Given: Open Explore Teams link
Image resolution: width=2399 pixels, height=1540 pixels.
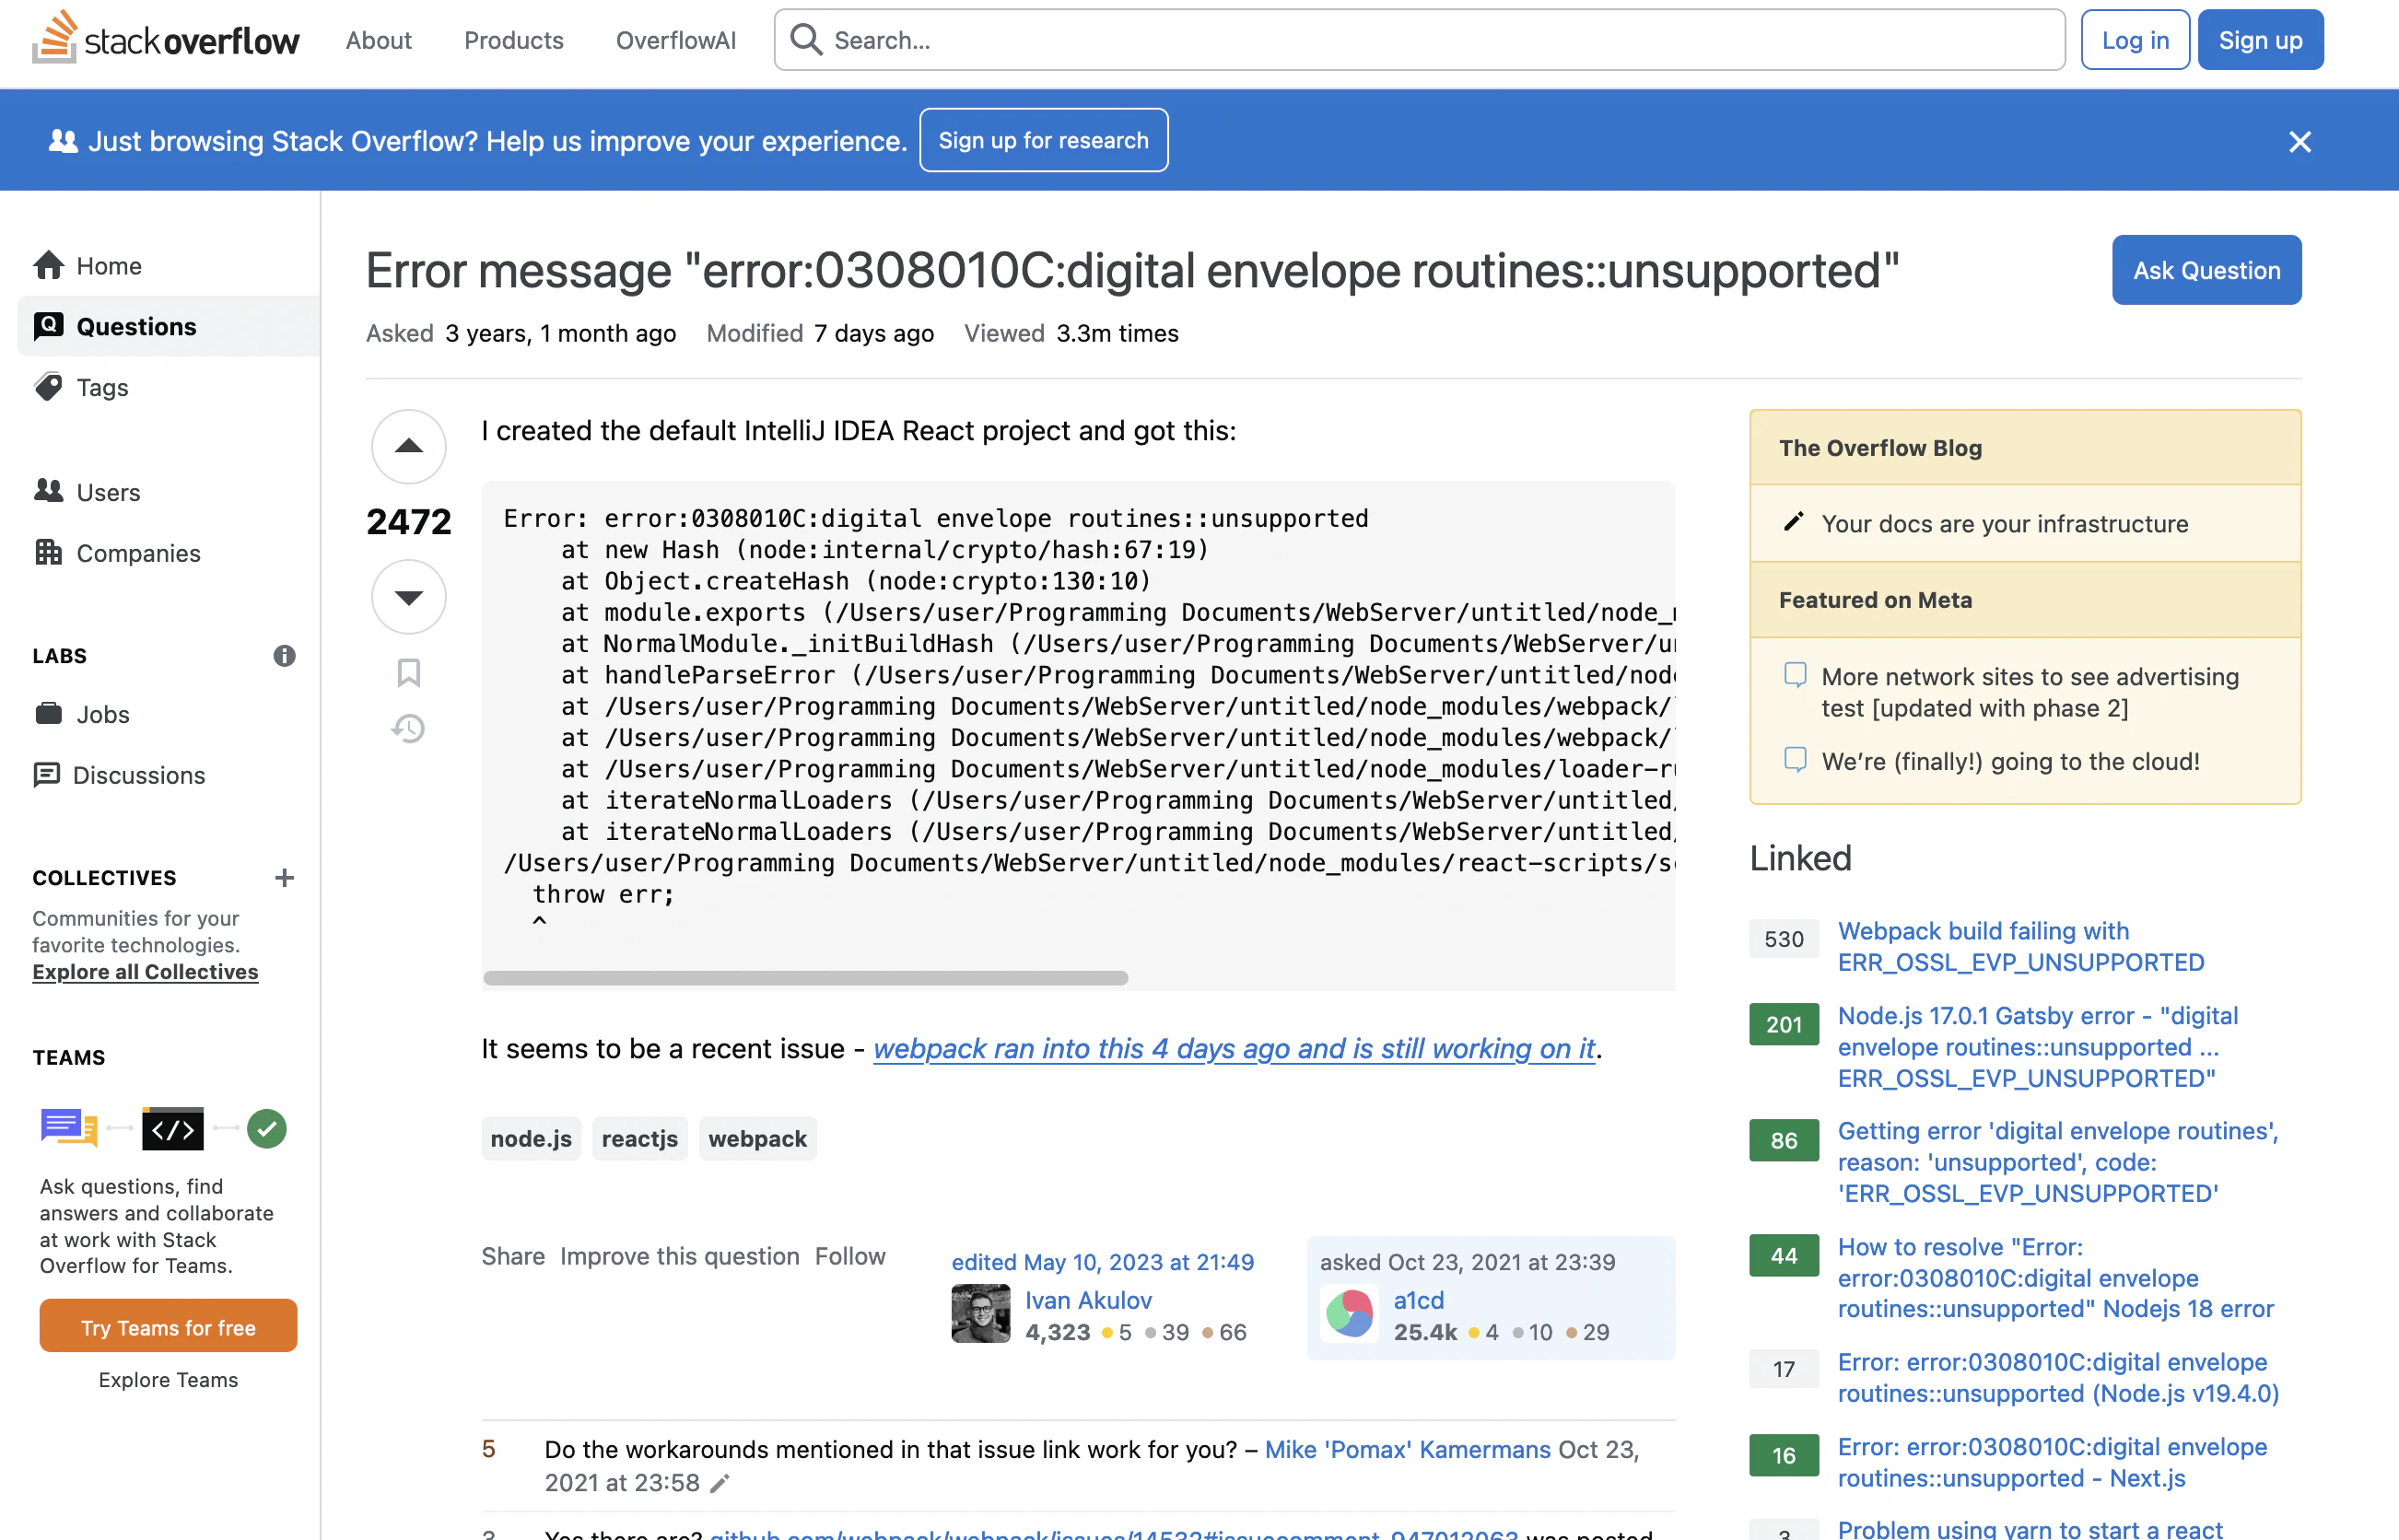Looking at the screenshot, I should click(x=168, y=1380).
